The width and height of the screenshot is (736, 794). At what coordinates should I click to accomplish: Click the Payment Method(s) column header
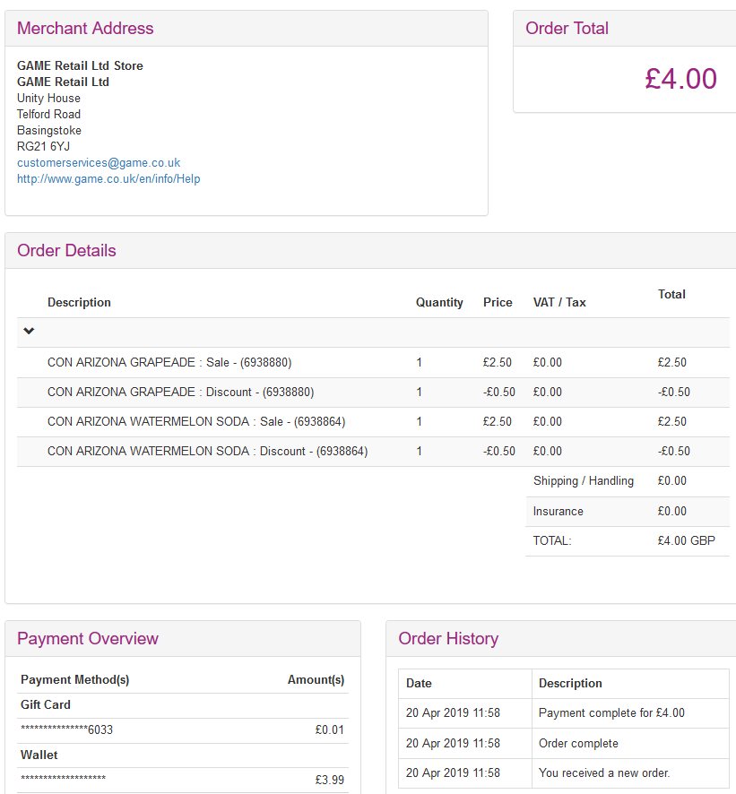[x=75, y=679]
